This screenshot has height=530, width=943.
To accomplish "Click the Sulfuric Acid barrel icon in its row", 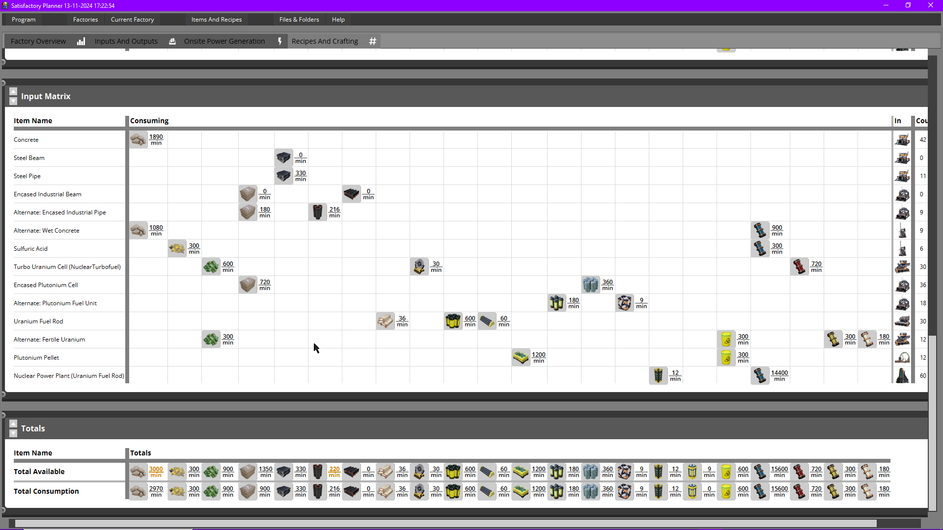I will point(177,248).
